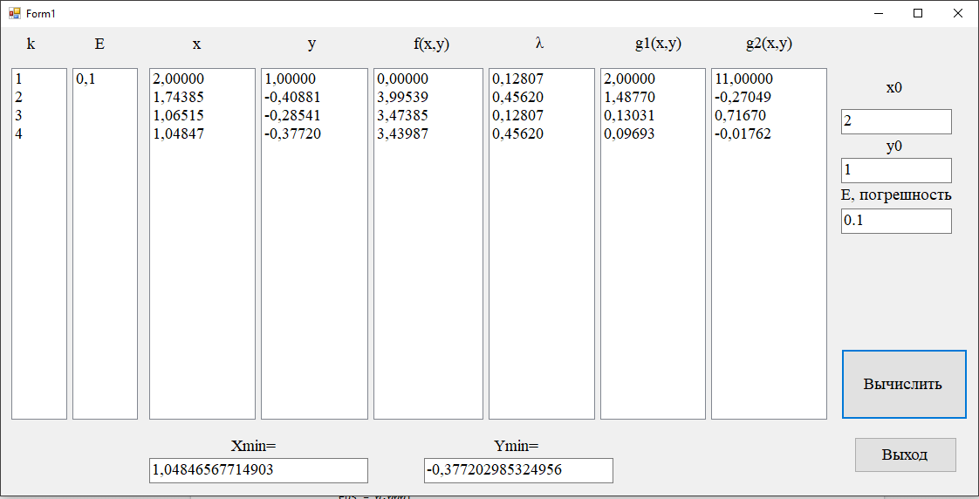
Task: Click the Ymin= label
Action: pyautogui.click(x=516, y=446)
